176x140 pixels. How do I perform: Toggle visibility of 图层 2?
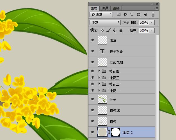[92, 132]
